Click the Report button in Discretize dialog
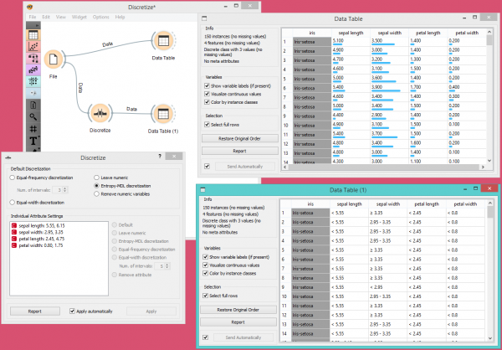 point(33,311)
